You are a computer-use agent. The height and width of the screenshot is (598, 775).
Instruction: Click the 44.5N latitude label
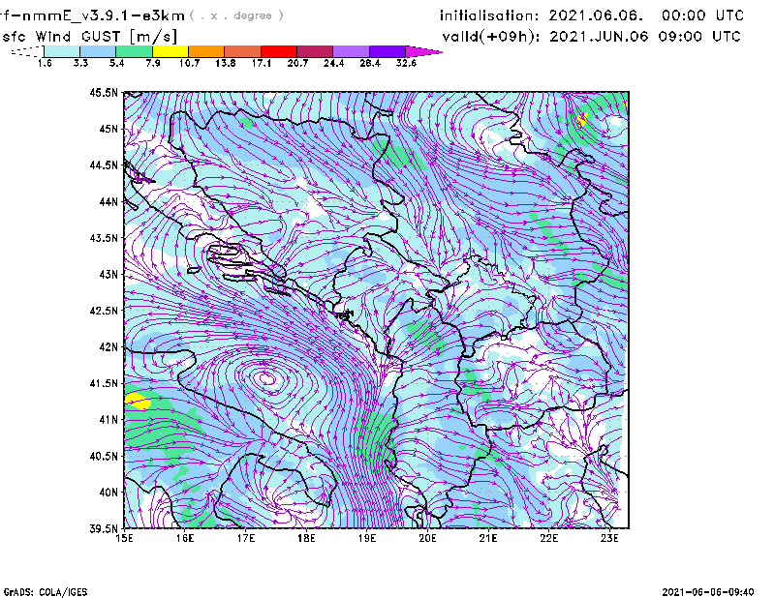(104, 165)
